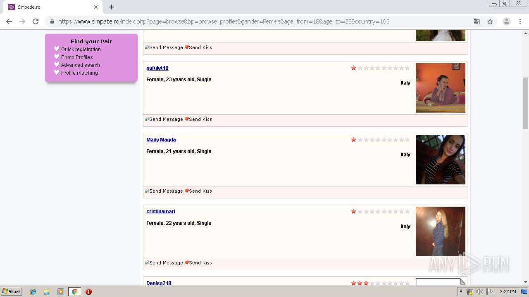Click heart icon beside Advanced search
The height and width of the screenshot is (297, 529).
(x=57, y=65)
